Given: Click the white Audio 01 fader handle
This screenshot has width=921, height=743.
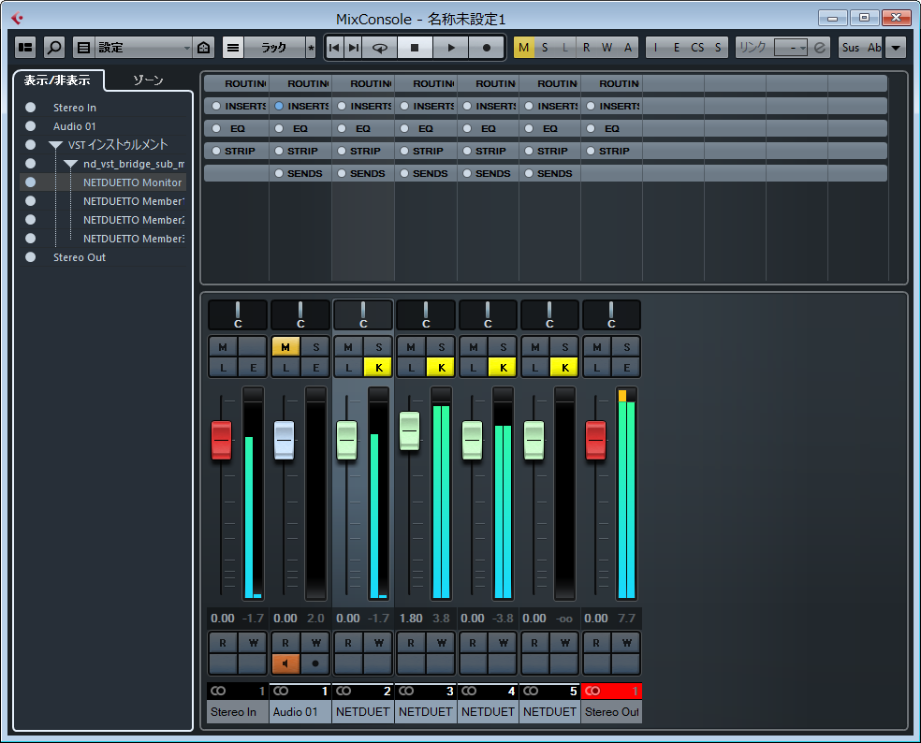Looking at the screenshot, I should coord(285,440).
